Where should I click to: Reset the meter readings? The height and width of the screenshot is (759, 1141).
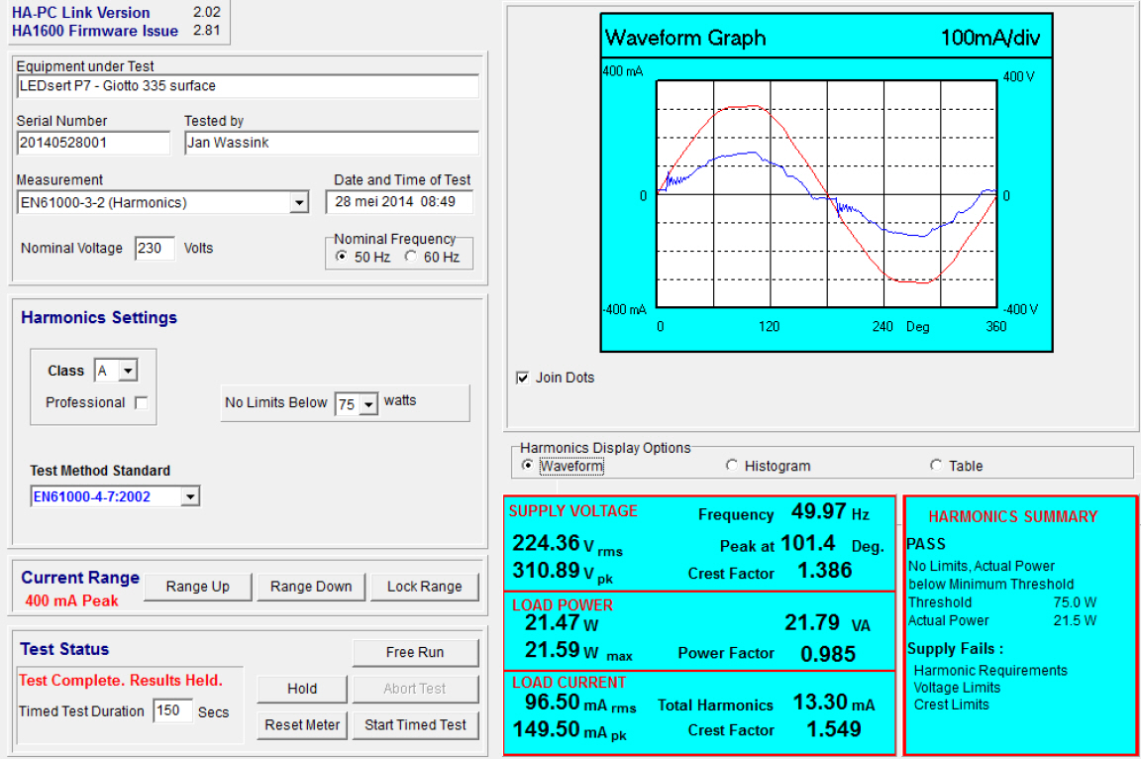pos(301,724)
